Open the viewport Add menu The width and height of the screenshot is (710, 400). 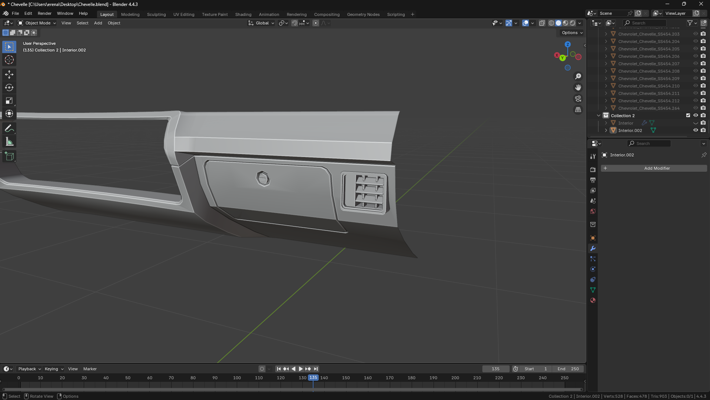tap(98, 23)
